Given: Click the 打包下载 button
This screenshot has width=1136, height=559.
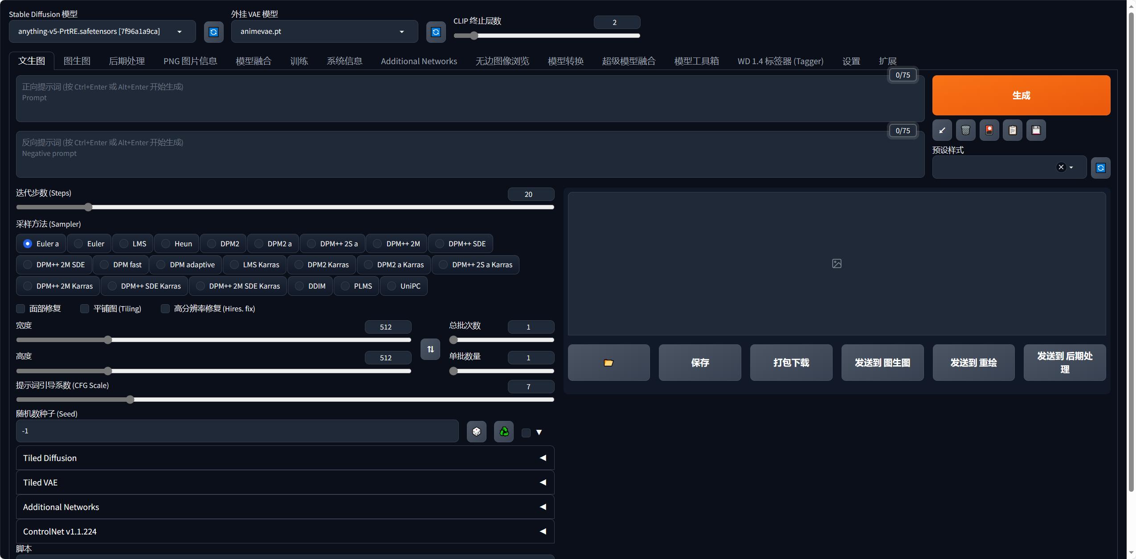Looking at the screenshot, I should tap(791, 362).
